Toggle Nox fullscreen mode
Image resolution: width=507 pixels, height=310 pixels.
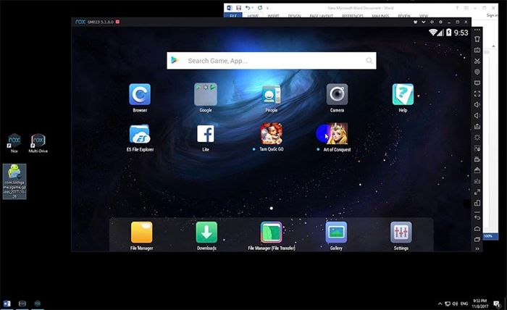pyautogui.click(x=477, y=93)
